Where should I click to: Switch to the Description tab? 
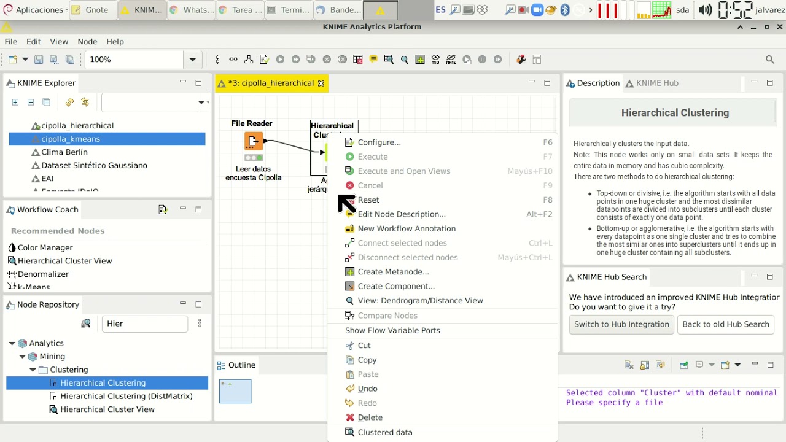coord(593,83)
